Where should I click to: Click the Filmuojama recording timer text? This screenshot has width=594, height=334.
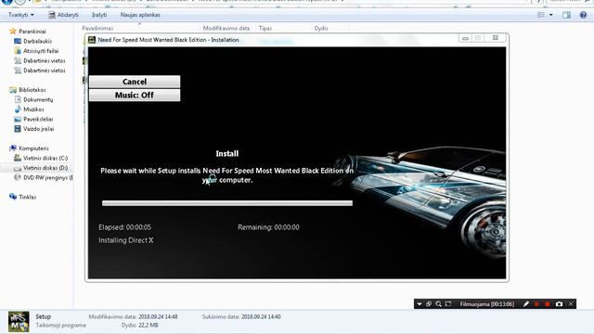tap(486, 304)
